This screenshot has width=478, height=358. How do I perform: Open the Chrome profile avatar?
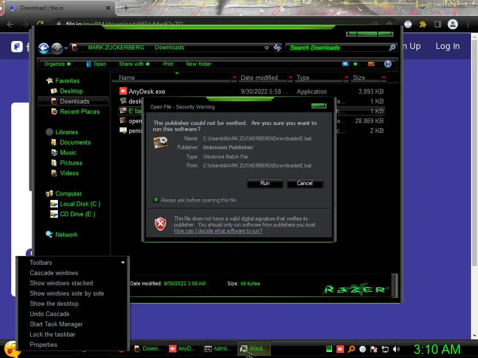tap(453, 24)
